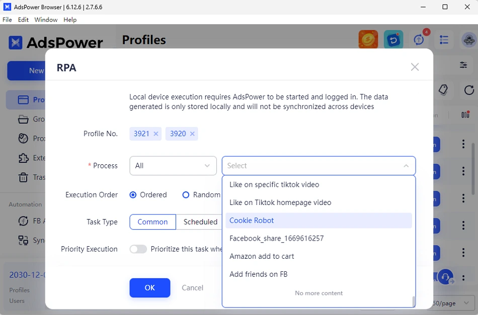Pick Add friends on FB process
Screen dimensions: 478x315
click(x=318, y=274)
